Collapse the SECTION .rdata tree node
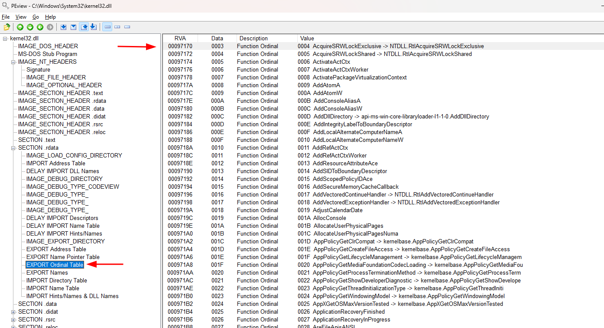The height and width of the screenshot is (328, 604). [x=13, y=148]
